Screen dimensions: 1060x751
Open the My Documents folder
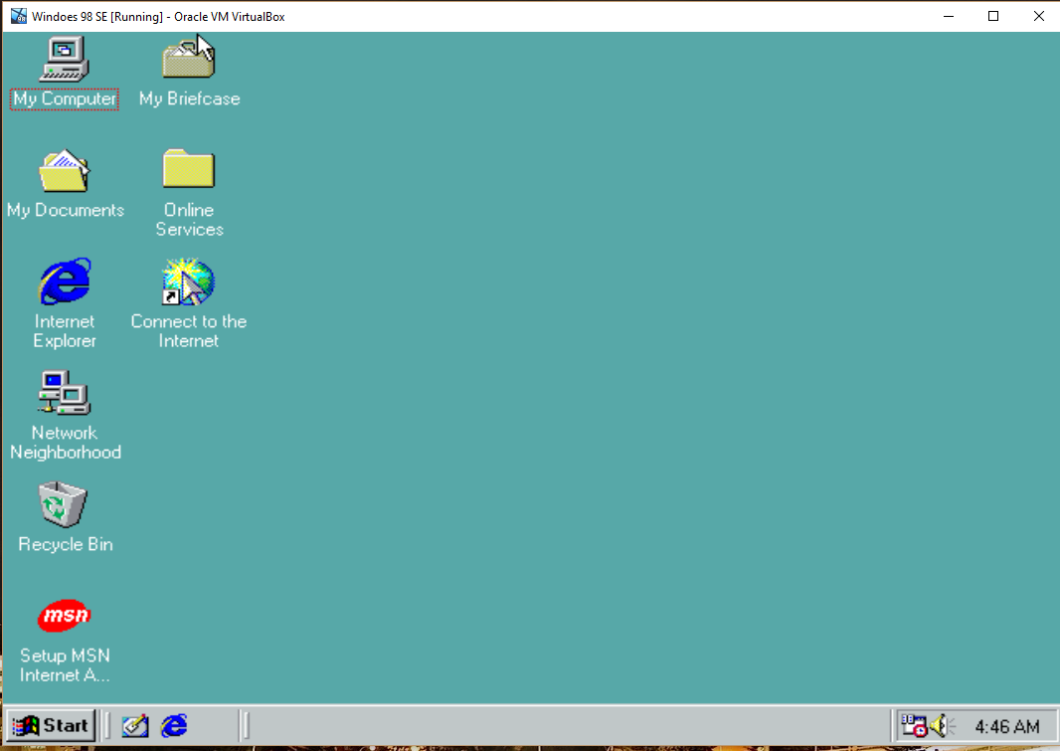click(x=66, y=169)
